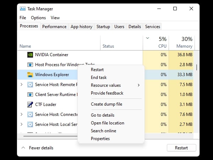
Task: Select the Processes tab
Action: coord(29,26)
